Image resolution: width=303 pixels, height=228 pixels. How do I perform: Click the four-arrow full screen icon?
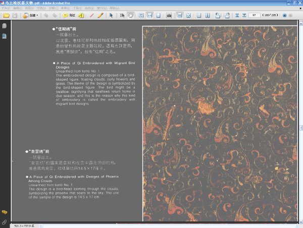pos(188,16)
